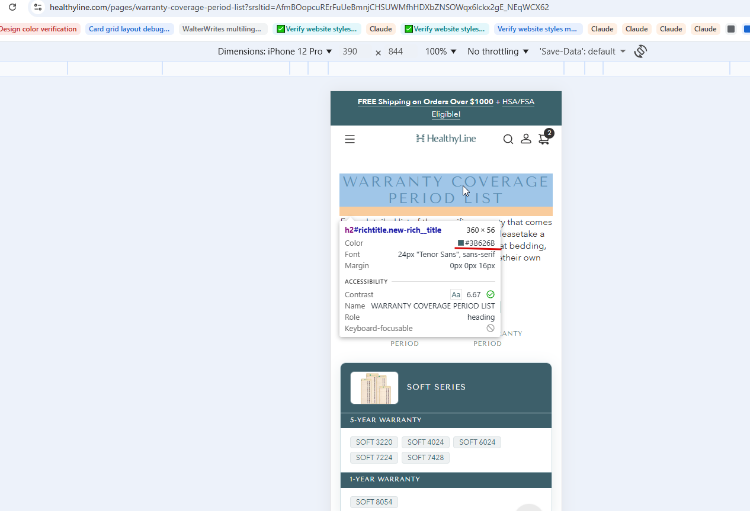Choose the SOFT 4024 model tag
This screenshot has height=511, width=750.
pyautogui.click(x=425, y=442)
